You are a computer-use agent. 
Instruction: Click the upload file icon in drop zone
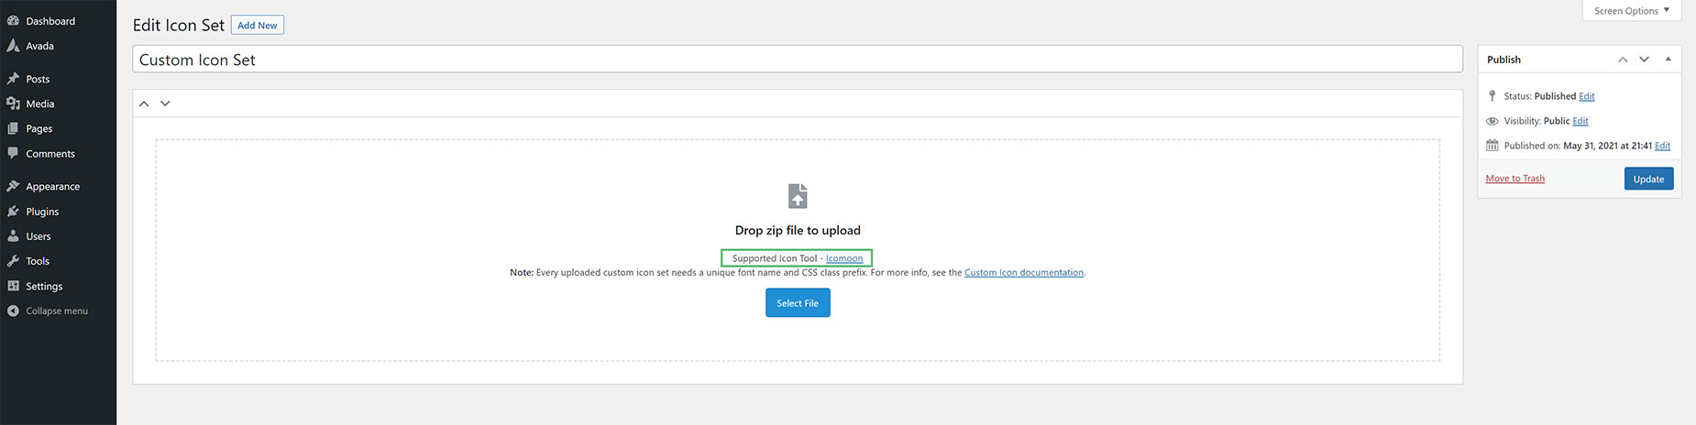pos(798,196)
